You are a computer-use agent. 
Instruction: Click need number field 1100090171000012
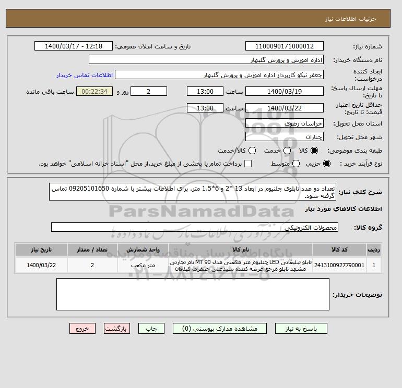285,46
